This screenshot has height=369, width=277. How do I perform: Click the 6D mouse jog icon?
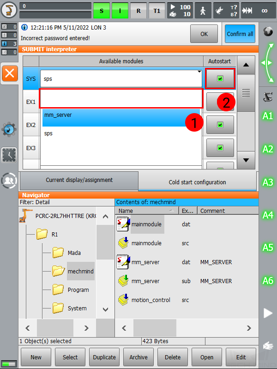point(268,97)
